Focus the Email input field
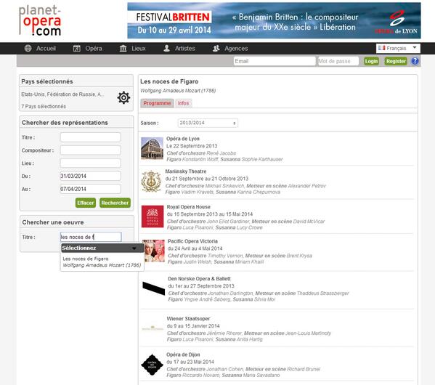The image size is (435, 385). pos(275,61)
